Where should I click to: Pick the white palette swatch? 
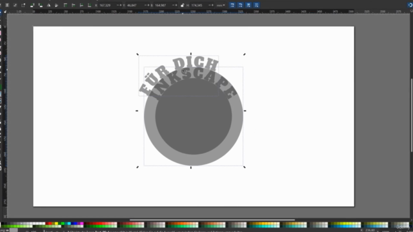point(44,224)
